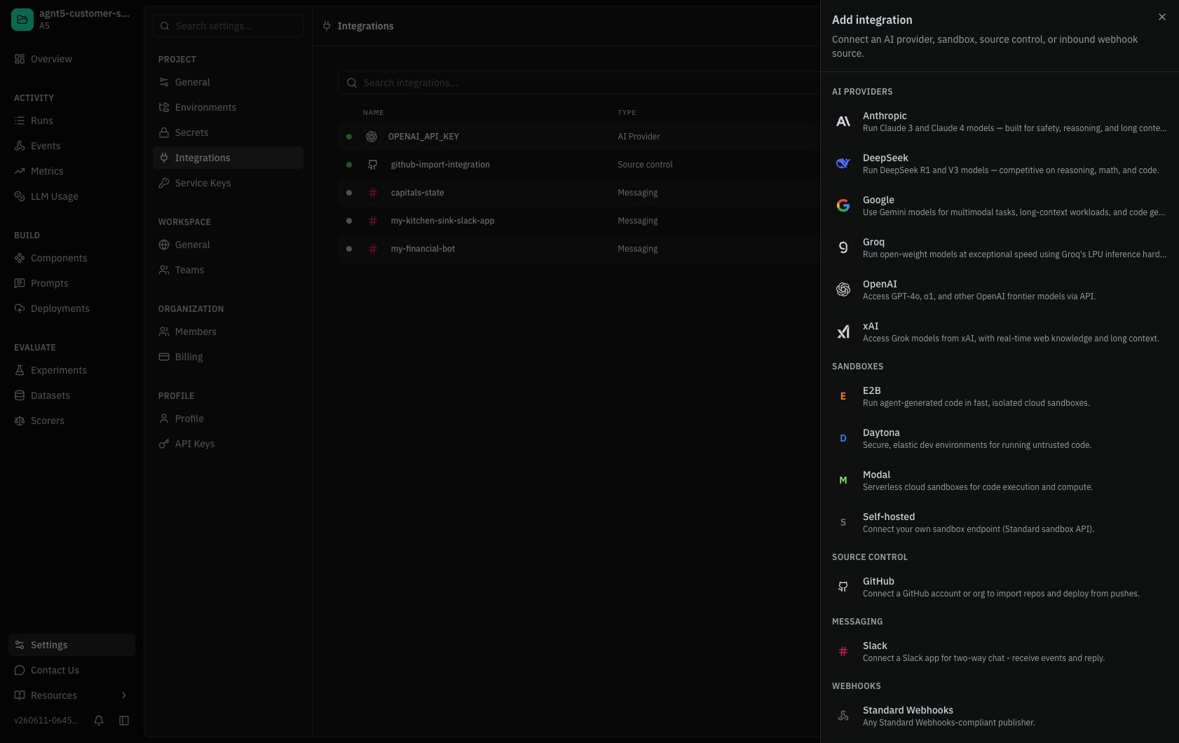1179x743 pixels.
Task: Click the Integrations plug icon in header
Action: tap(327, 26)
